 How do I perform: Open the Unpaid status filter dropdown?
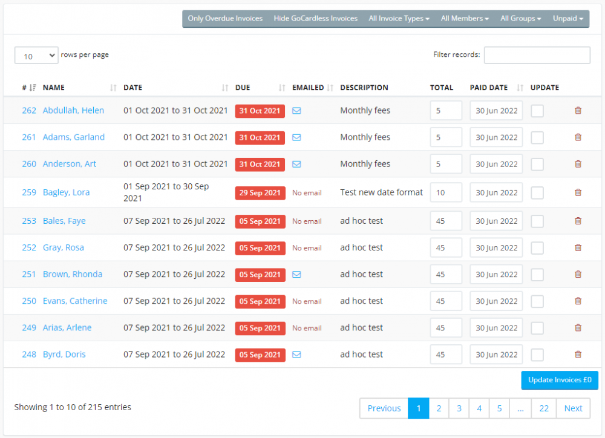[567, 19]
